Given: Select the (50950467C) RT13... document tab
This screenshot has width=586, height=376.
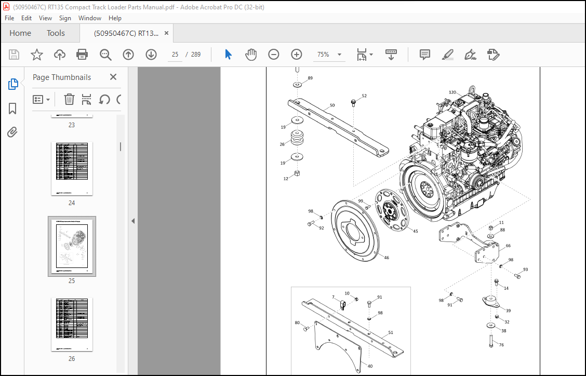Looking at the screenshot, I should 126,33.
